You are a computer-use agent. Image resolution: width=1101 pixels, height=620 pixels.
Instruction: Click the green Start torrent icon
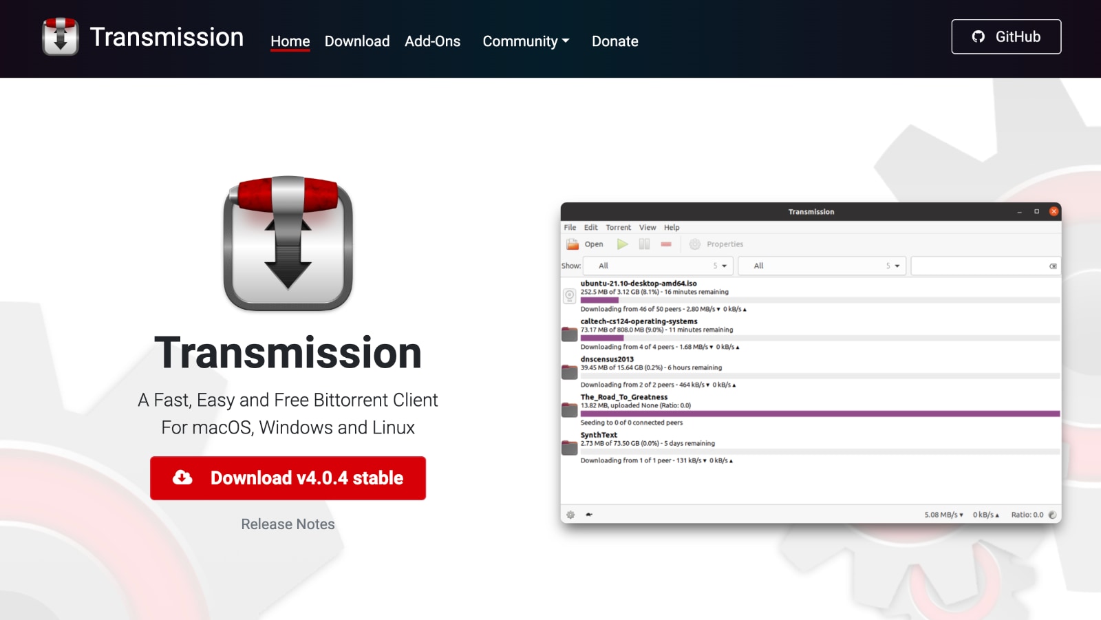pos(623,244)
